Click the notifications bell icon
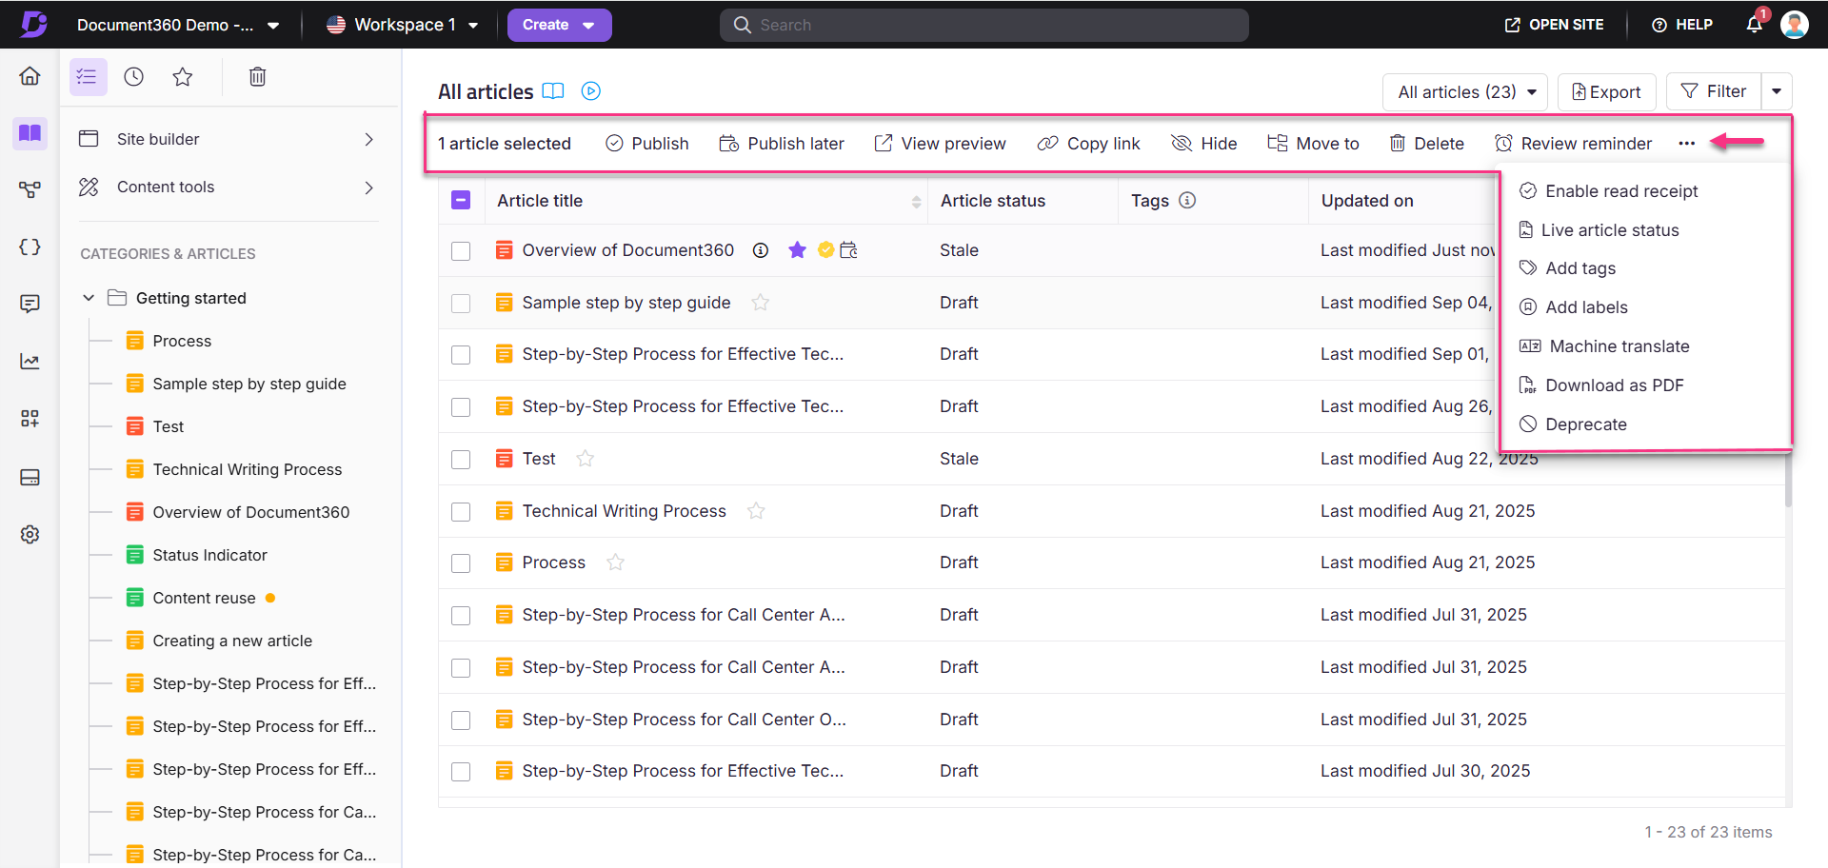The image size is (1828, 868). [x=1754, y=25]
